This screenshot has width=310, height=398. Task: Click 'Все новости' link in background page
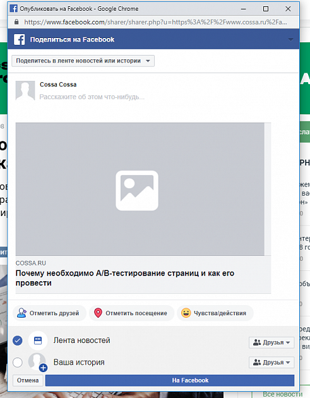pos(282,394)
